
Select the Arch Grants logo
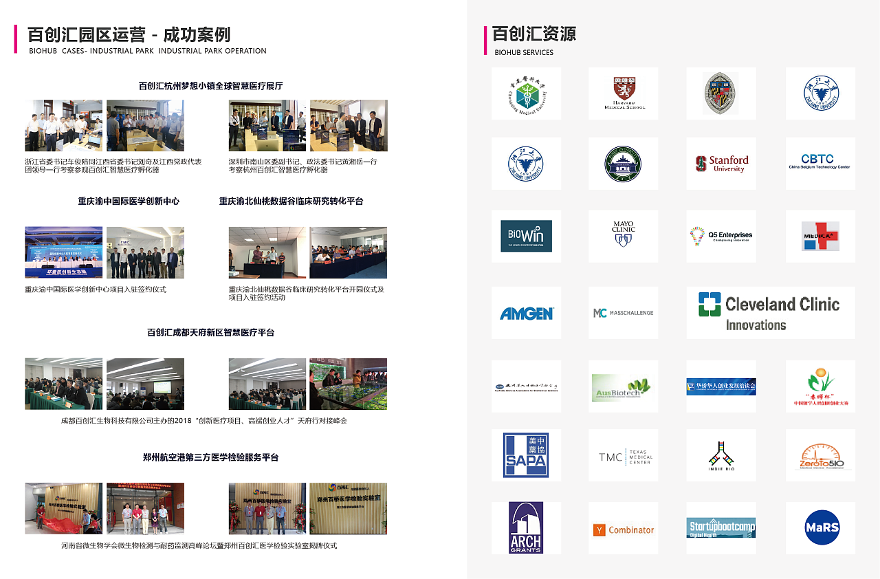click(526, 528)
